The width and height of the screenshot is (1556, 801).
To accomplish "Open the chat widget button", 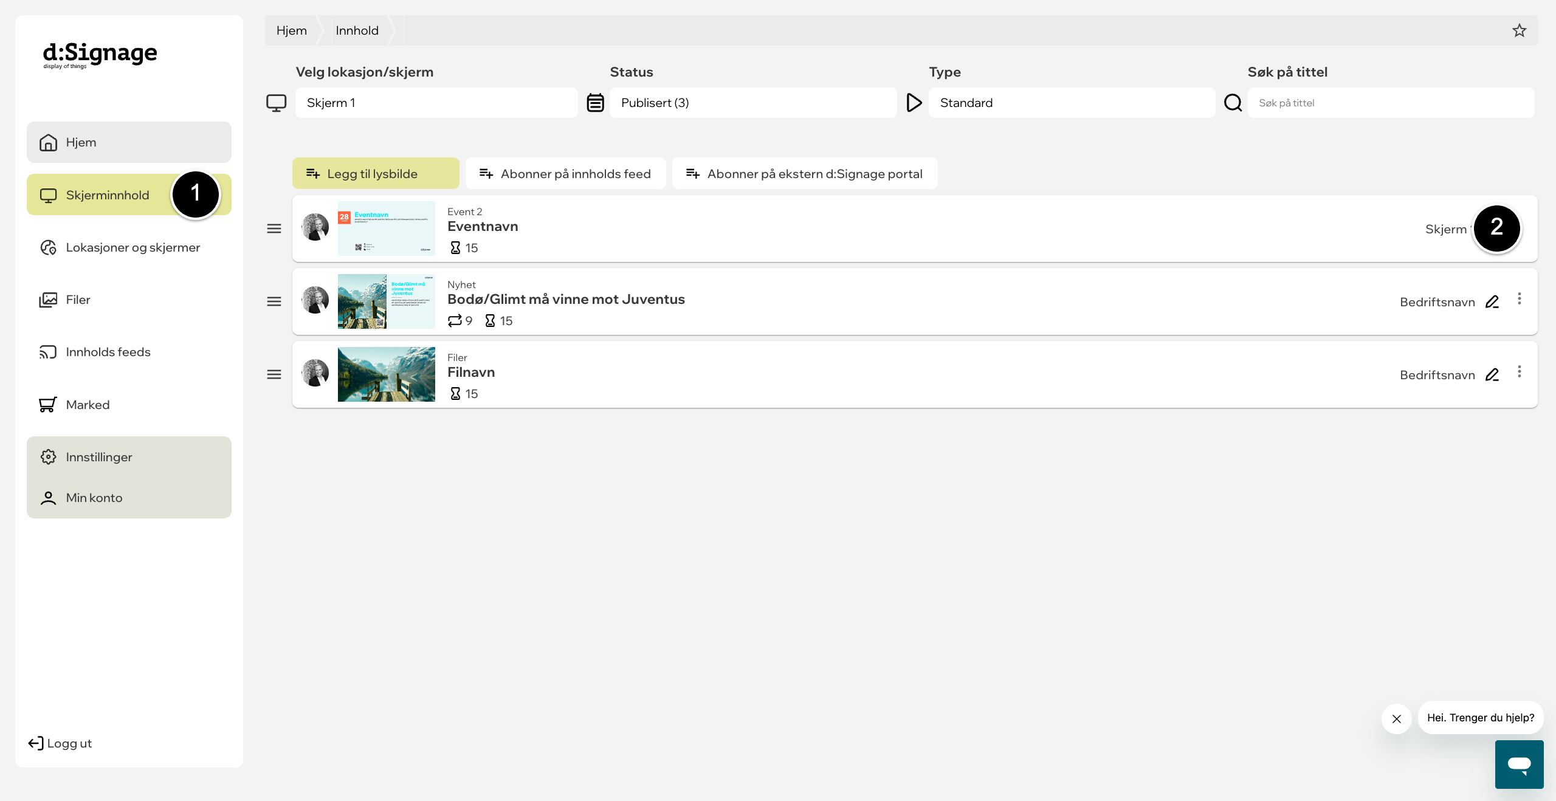I will tap(1519, 765).
